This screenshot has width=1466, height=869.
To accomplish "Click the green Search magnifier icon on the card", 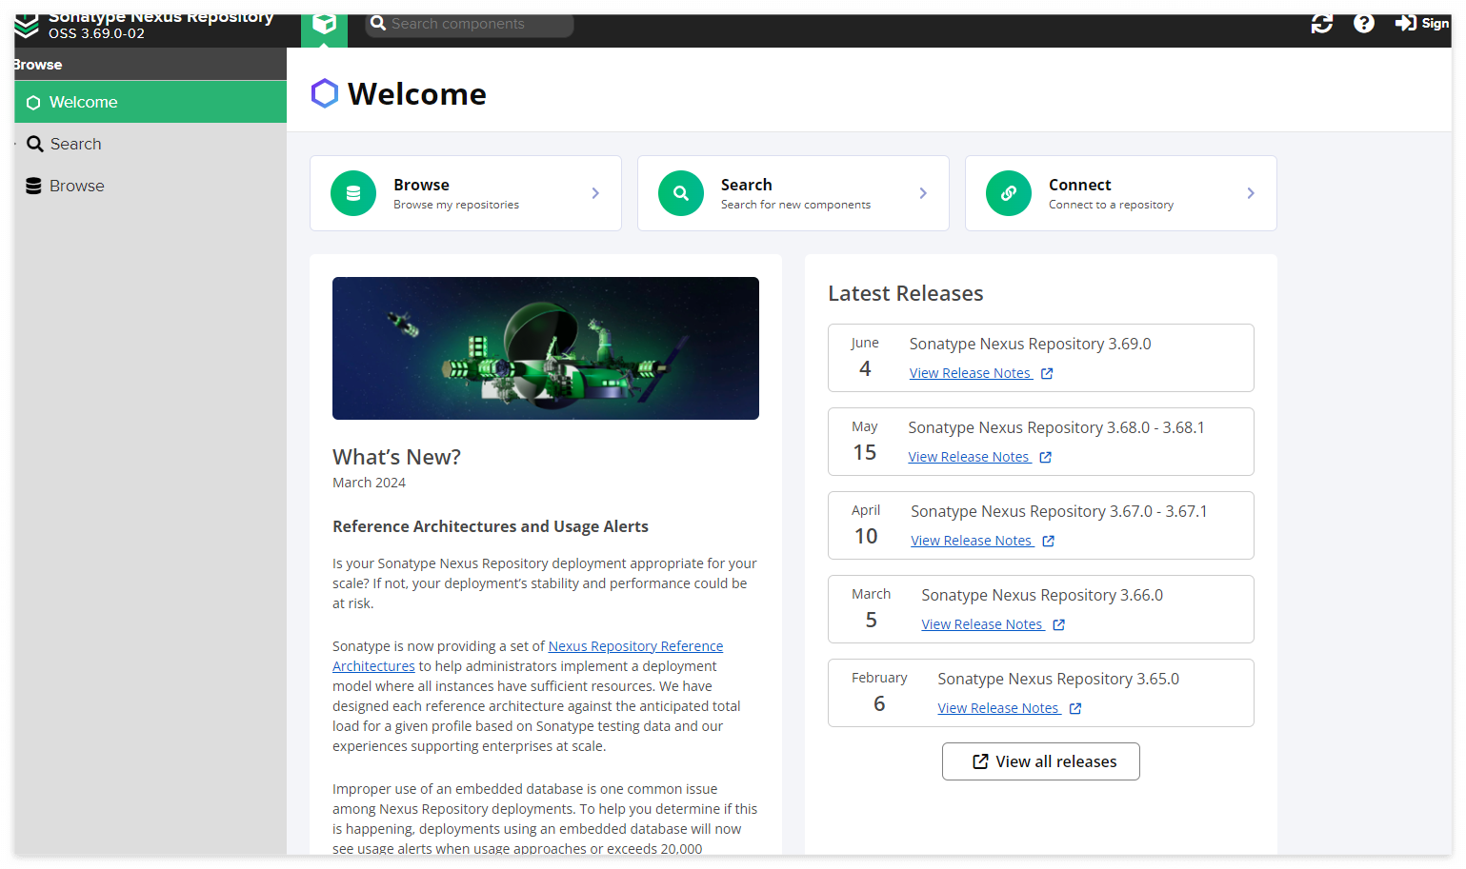I will pyautogui.click(x=681, y=193).
